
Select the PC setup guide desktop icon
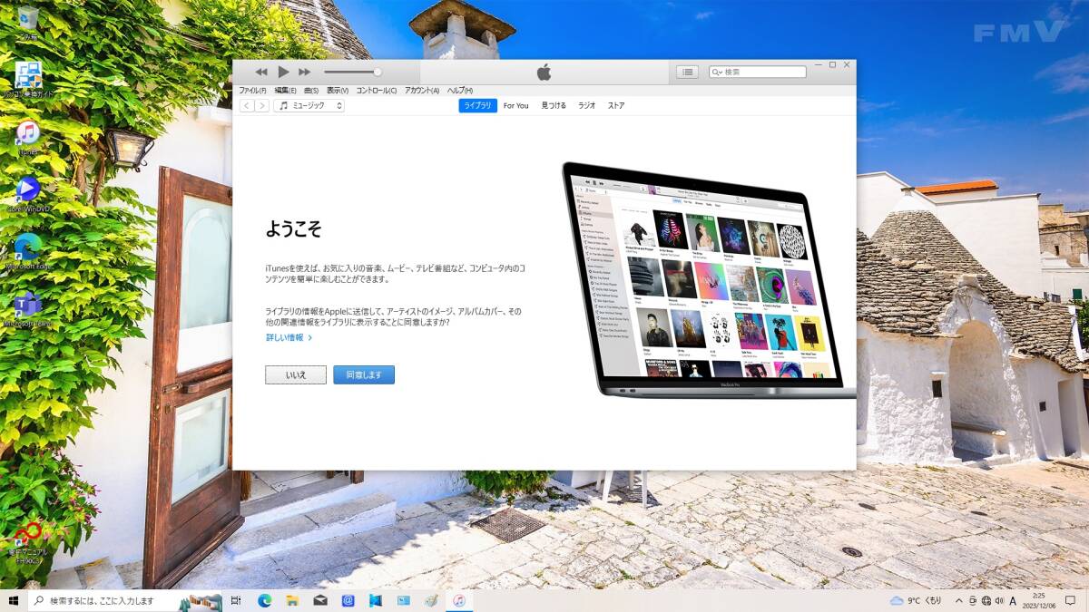[28, 80]
